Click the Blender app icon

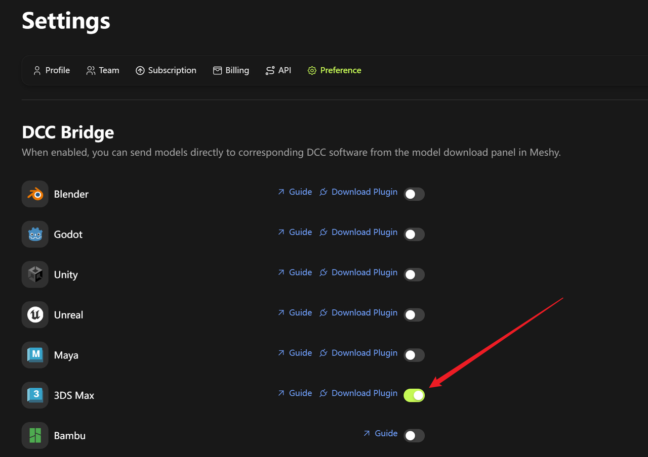[35, 194]
